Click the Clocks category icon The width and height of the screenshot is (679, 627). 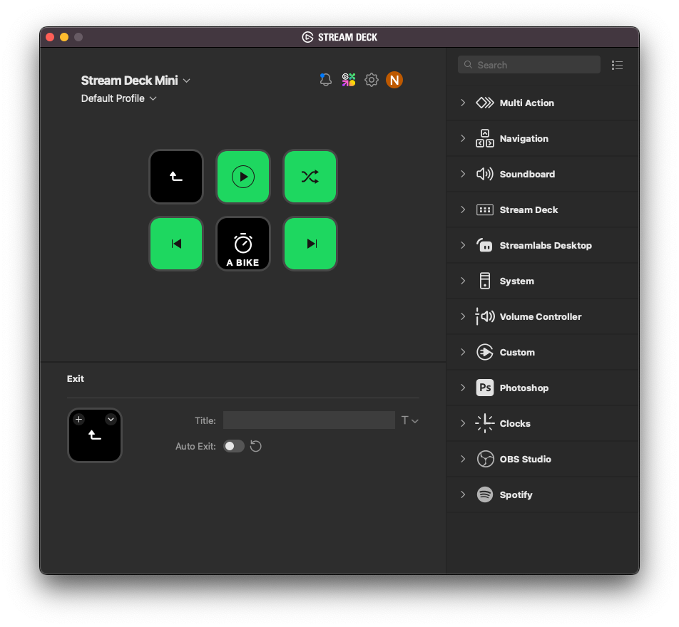[x=484, y=423]
